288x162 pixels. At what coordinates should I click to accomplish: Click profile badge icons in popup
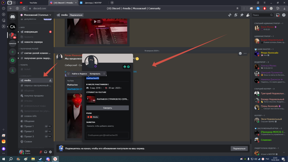[x=127, y=67]
